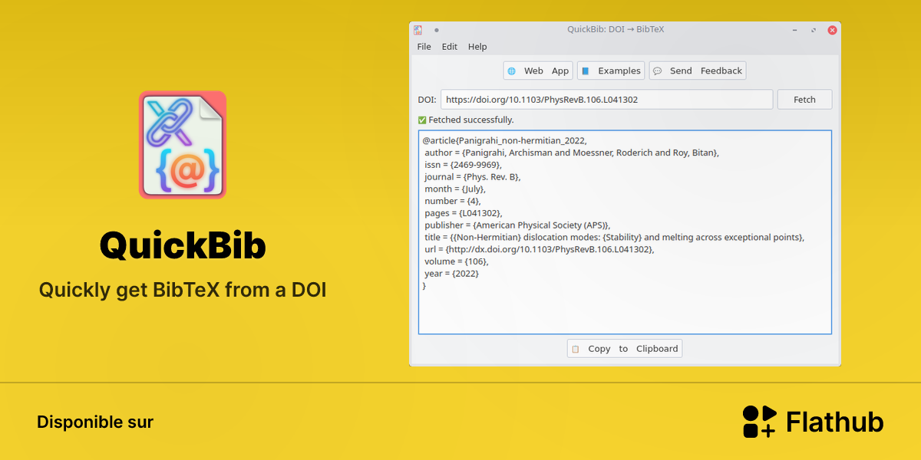
Task: Click the green checkmark status icon
Action: (x=422, y=120)
